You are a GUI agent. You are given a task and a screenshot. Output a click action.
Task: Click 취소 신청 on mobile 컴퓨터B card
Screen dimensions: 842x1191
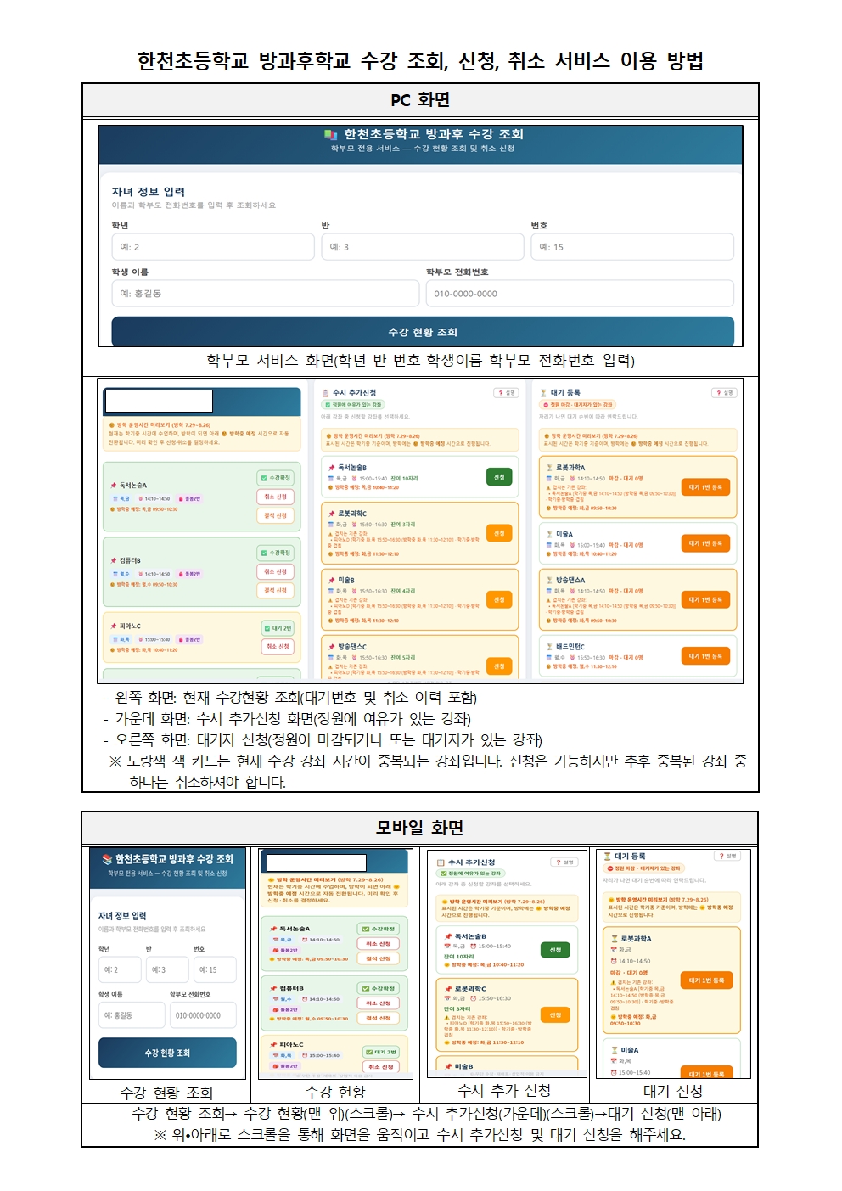tap(379, 1003)
